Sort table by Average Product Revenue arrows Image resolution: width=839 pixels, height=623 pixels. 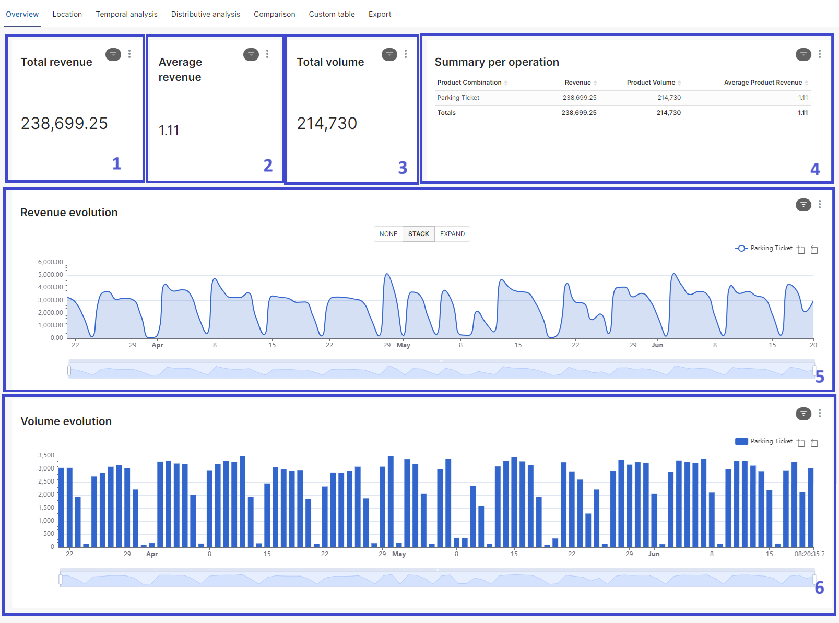click(x=807, y=83)
